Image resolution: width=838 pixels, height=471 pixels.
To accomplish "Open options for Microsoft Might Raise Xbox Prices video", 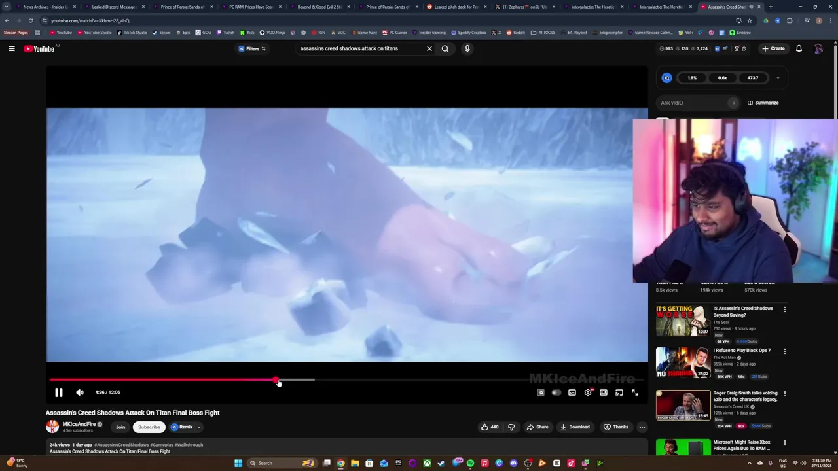I will 785,443.
